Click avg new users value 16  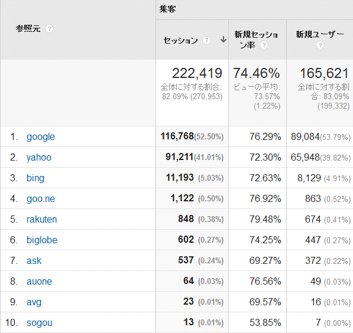pyautogui.click(x=316, y=302)
